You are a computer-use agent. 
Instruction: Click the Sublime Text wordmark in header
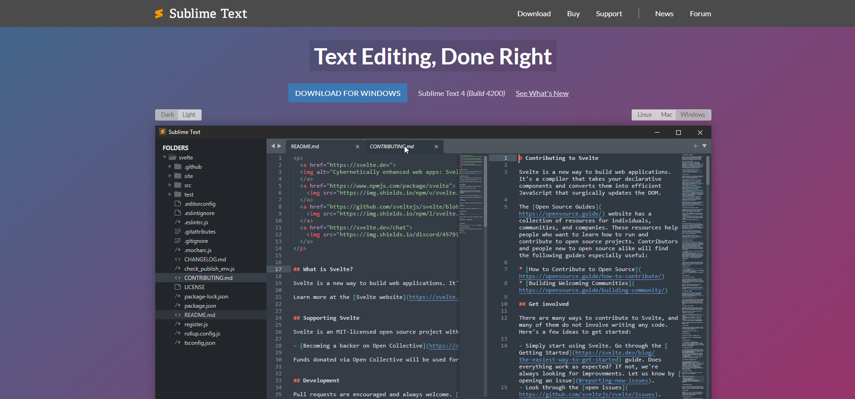(x=208, y=14)
